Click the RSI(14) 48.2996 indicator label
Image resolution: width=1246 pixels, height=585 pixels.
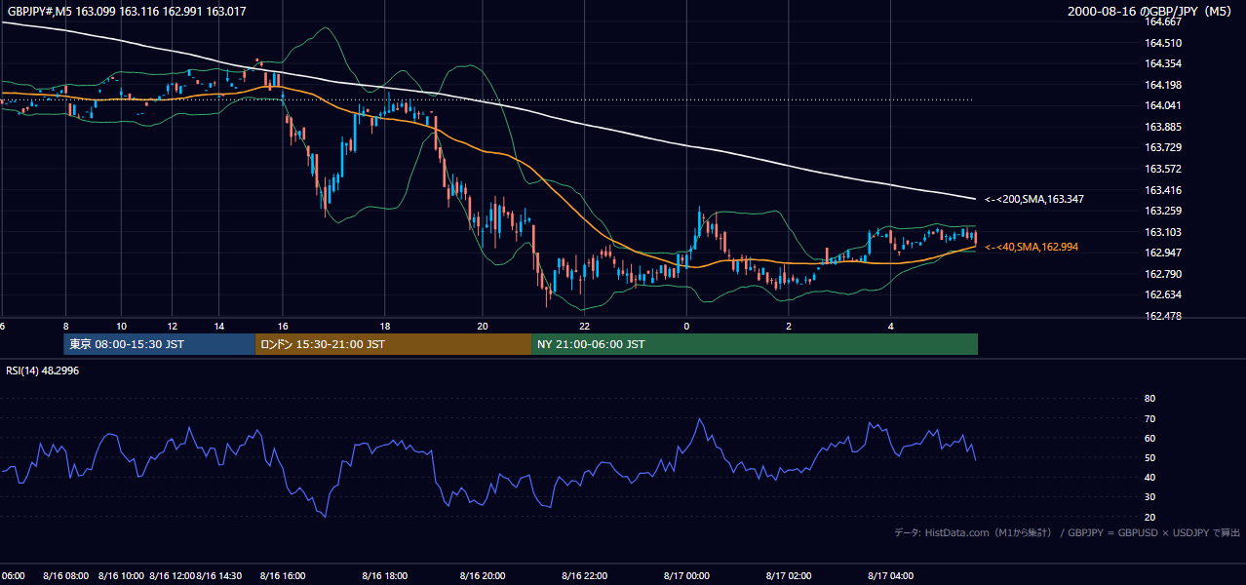(43, 370)
